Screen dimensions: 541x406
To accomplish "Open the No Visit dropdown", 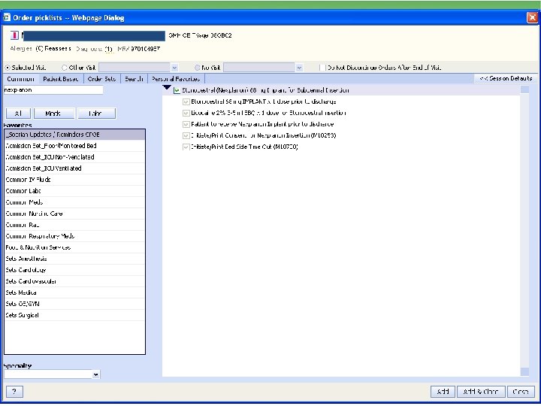I will click(x=299, y=68).
